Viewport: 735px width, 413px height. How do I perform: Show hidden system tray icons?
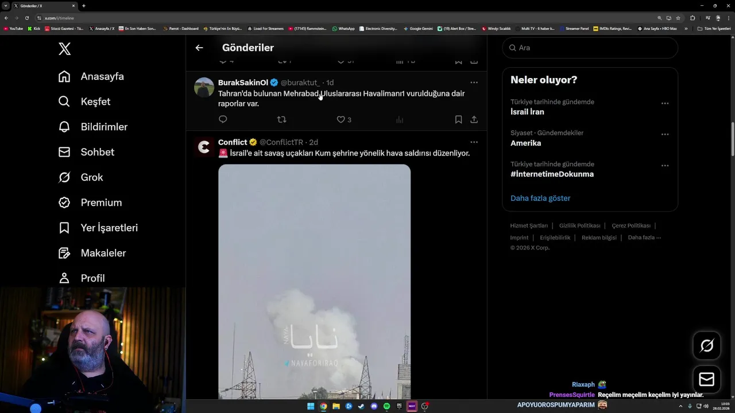[x=682, y=406]
